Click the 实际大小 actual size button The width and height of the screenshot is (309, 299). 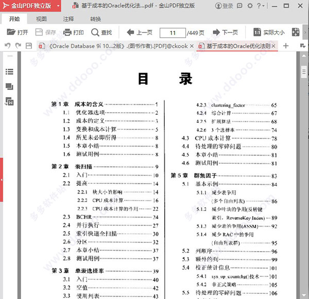[269, 32]
